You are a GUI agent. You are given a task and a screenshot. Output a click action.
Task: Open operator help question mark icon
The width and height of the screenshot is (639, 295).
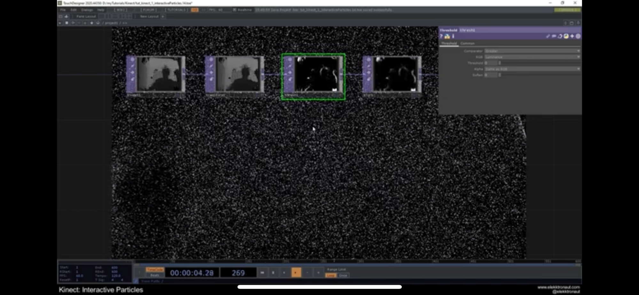pyautogui.click(x=441, y=36)
